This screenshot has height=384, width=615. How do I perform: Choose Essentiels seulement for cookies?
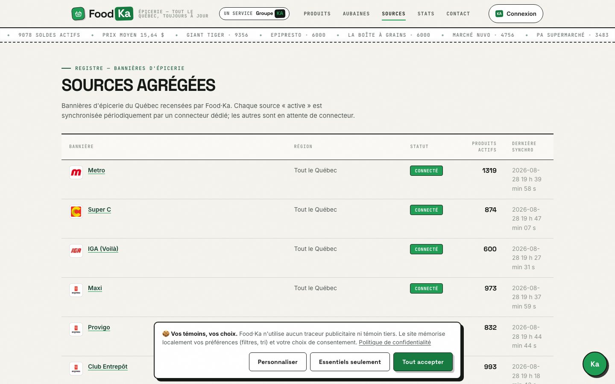pyautogui.click(x=350, y=362)
